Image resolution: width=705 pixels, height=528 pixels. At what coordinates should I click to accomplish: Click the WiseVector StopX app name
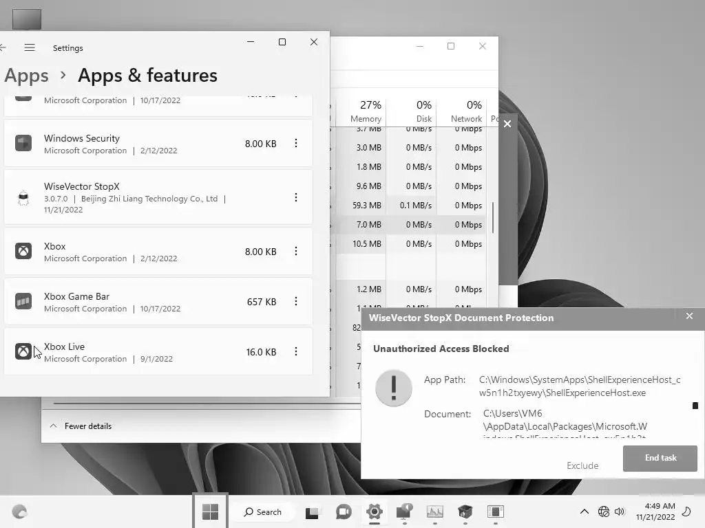pos(82,186)
